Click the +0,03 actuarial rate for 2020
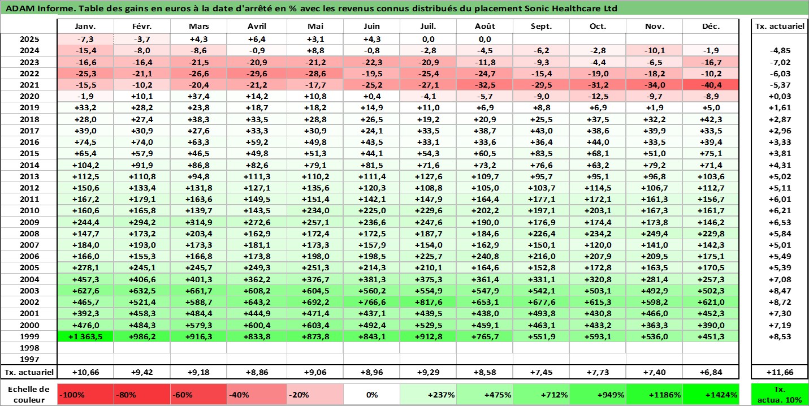Viewport: 809px width, 406px height. click(x=780, y=96)
